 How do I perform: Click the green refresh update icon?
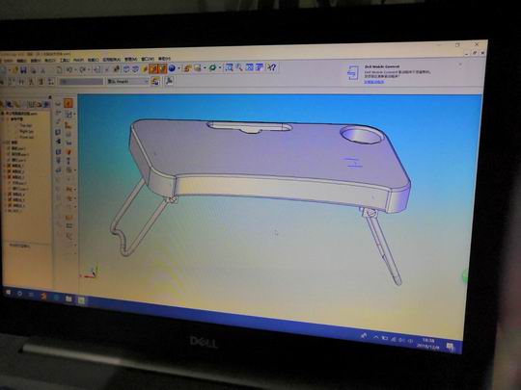point(212,68)
